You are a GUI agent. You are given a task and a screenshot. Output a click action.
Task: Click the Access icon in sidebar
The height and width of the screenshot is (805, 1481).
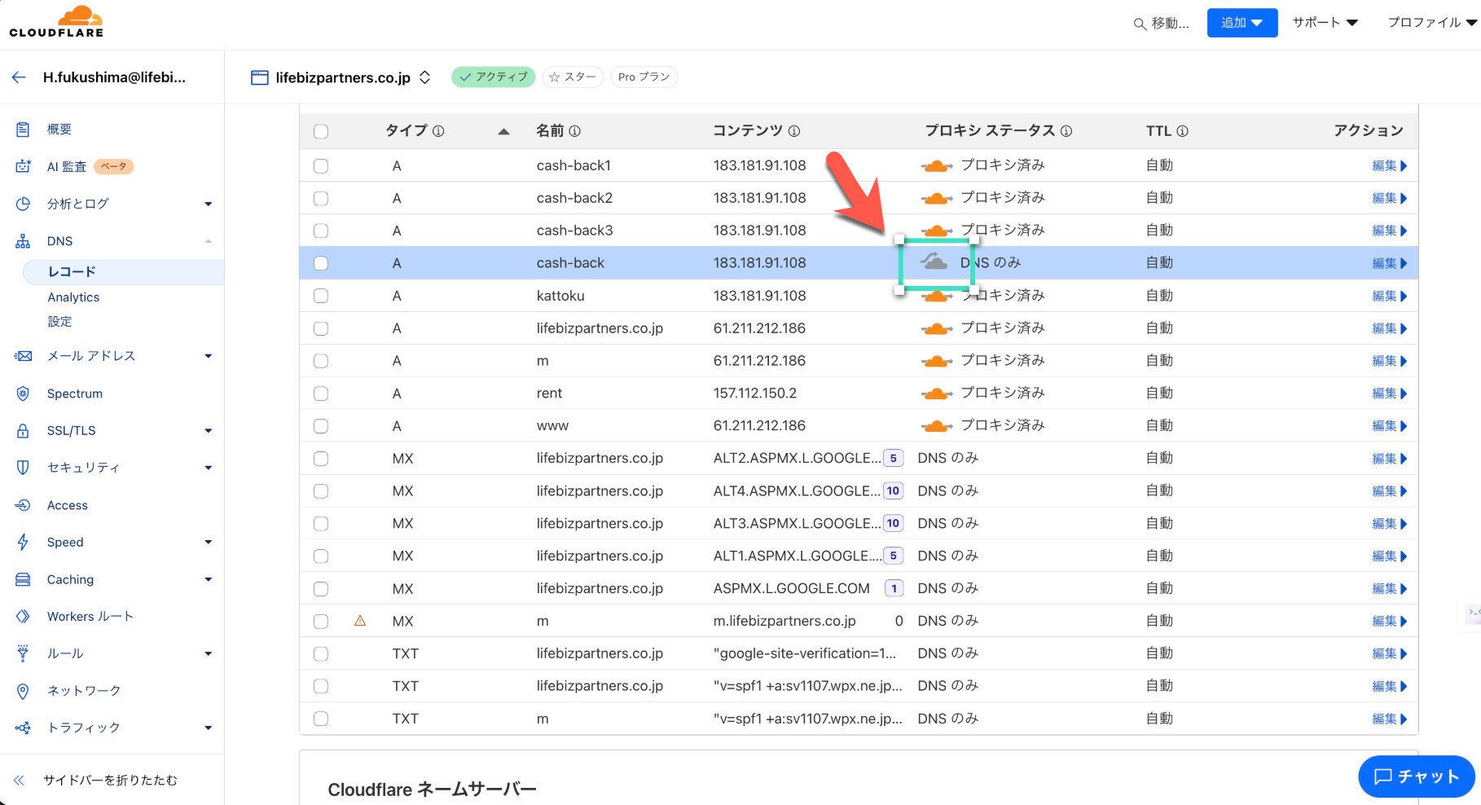tap(23, 505)
